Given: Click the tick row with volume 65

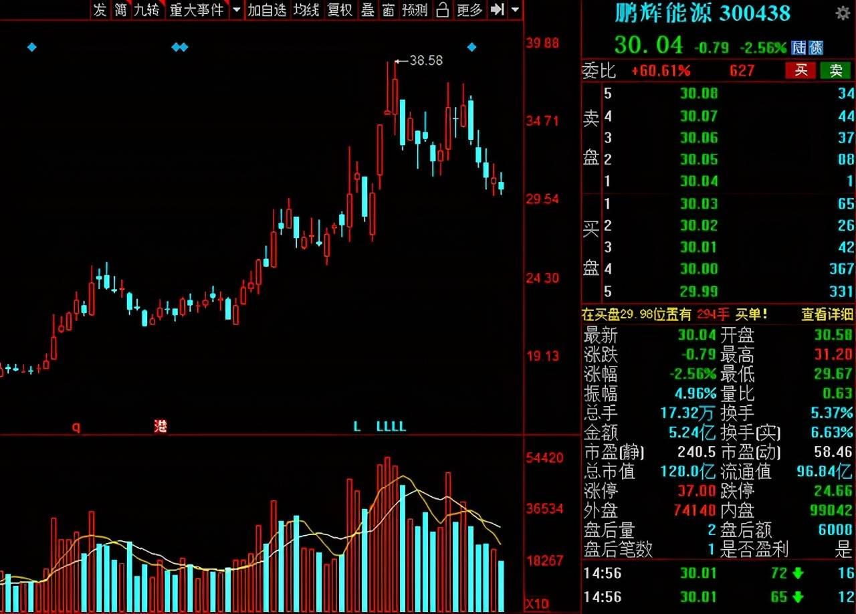Looking at the screenshot, I should [719, 596].
